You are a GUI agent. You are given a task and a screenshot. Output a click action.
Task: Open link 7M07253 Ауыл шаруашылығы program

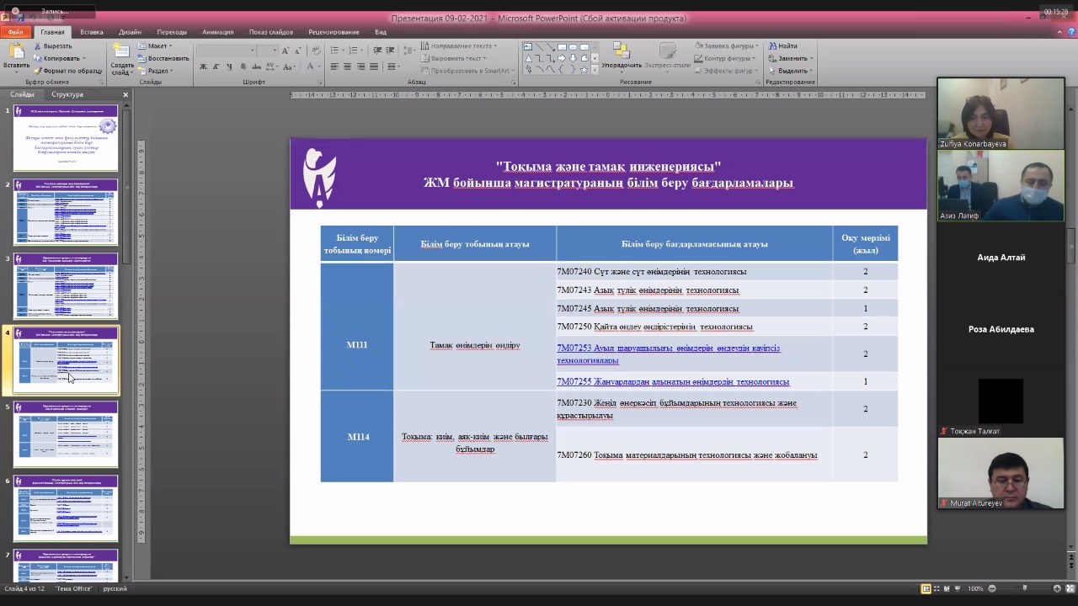click(668, 353)
